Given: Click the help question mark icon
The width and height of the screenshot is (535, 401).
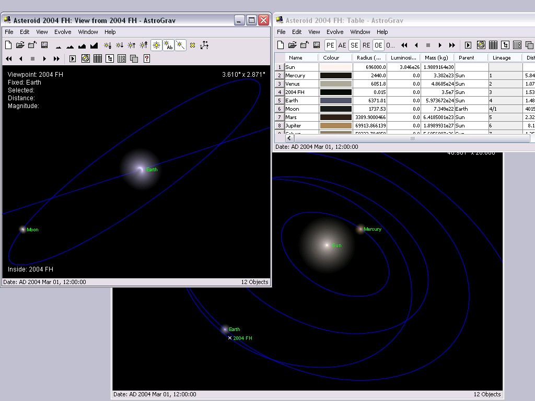Looking at the screenshot, I should [147, 58].
